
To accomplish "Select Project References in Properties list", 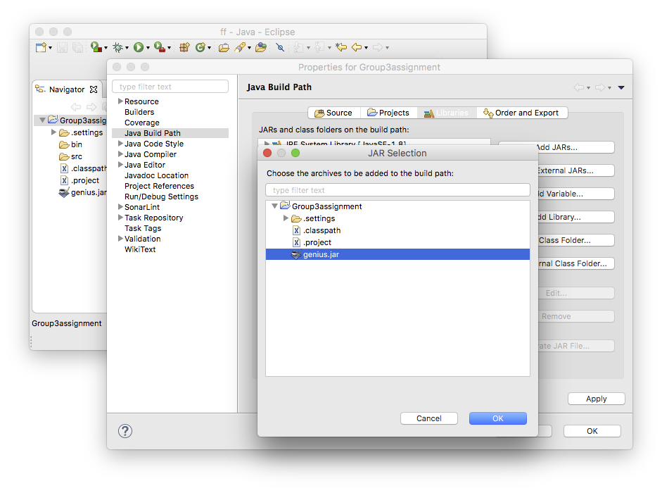I will click(159, 186).
